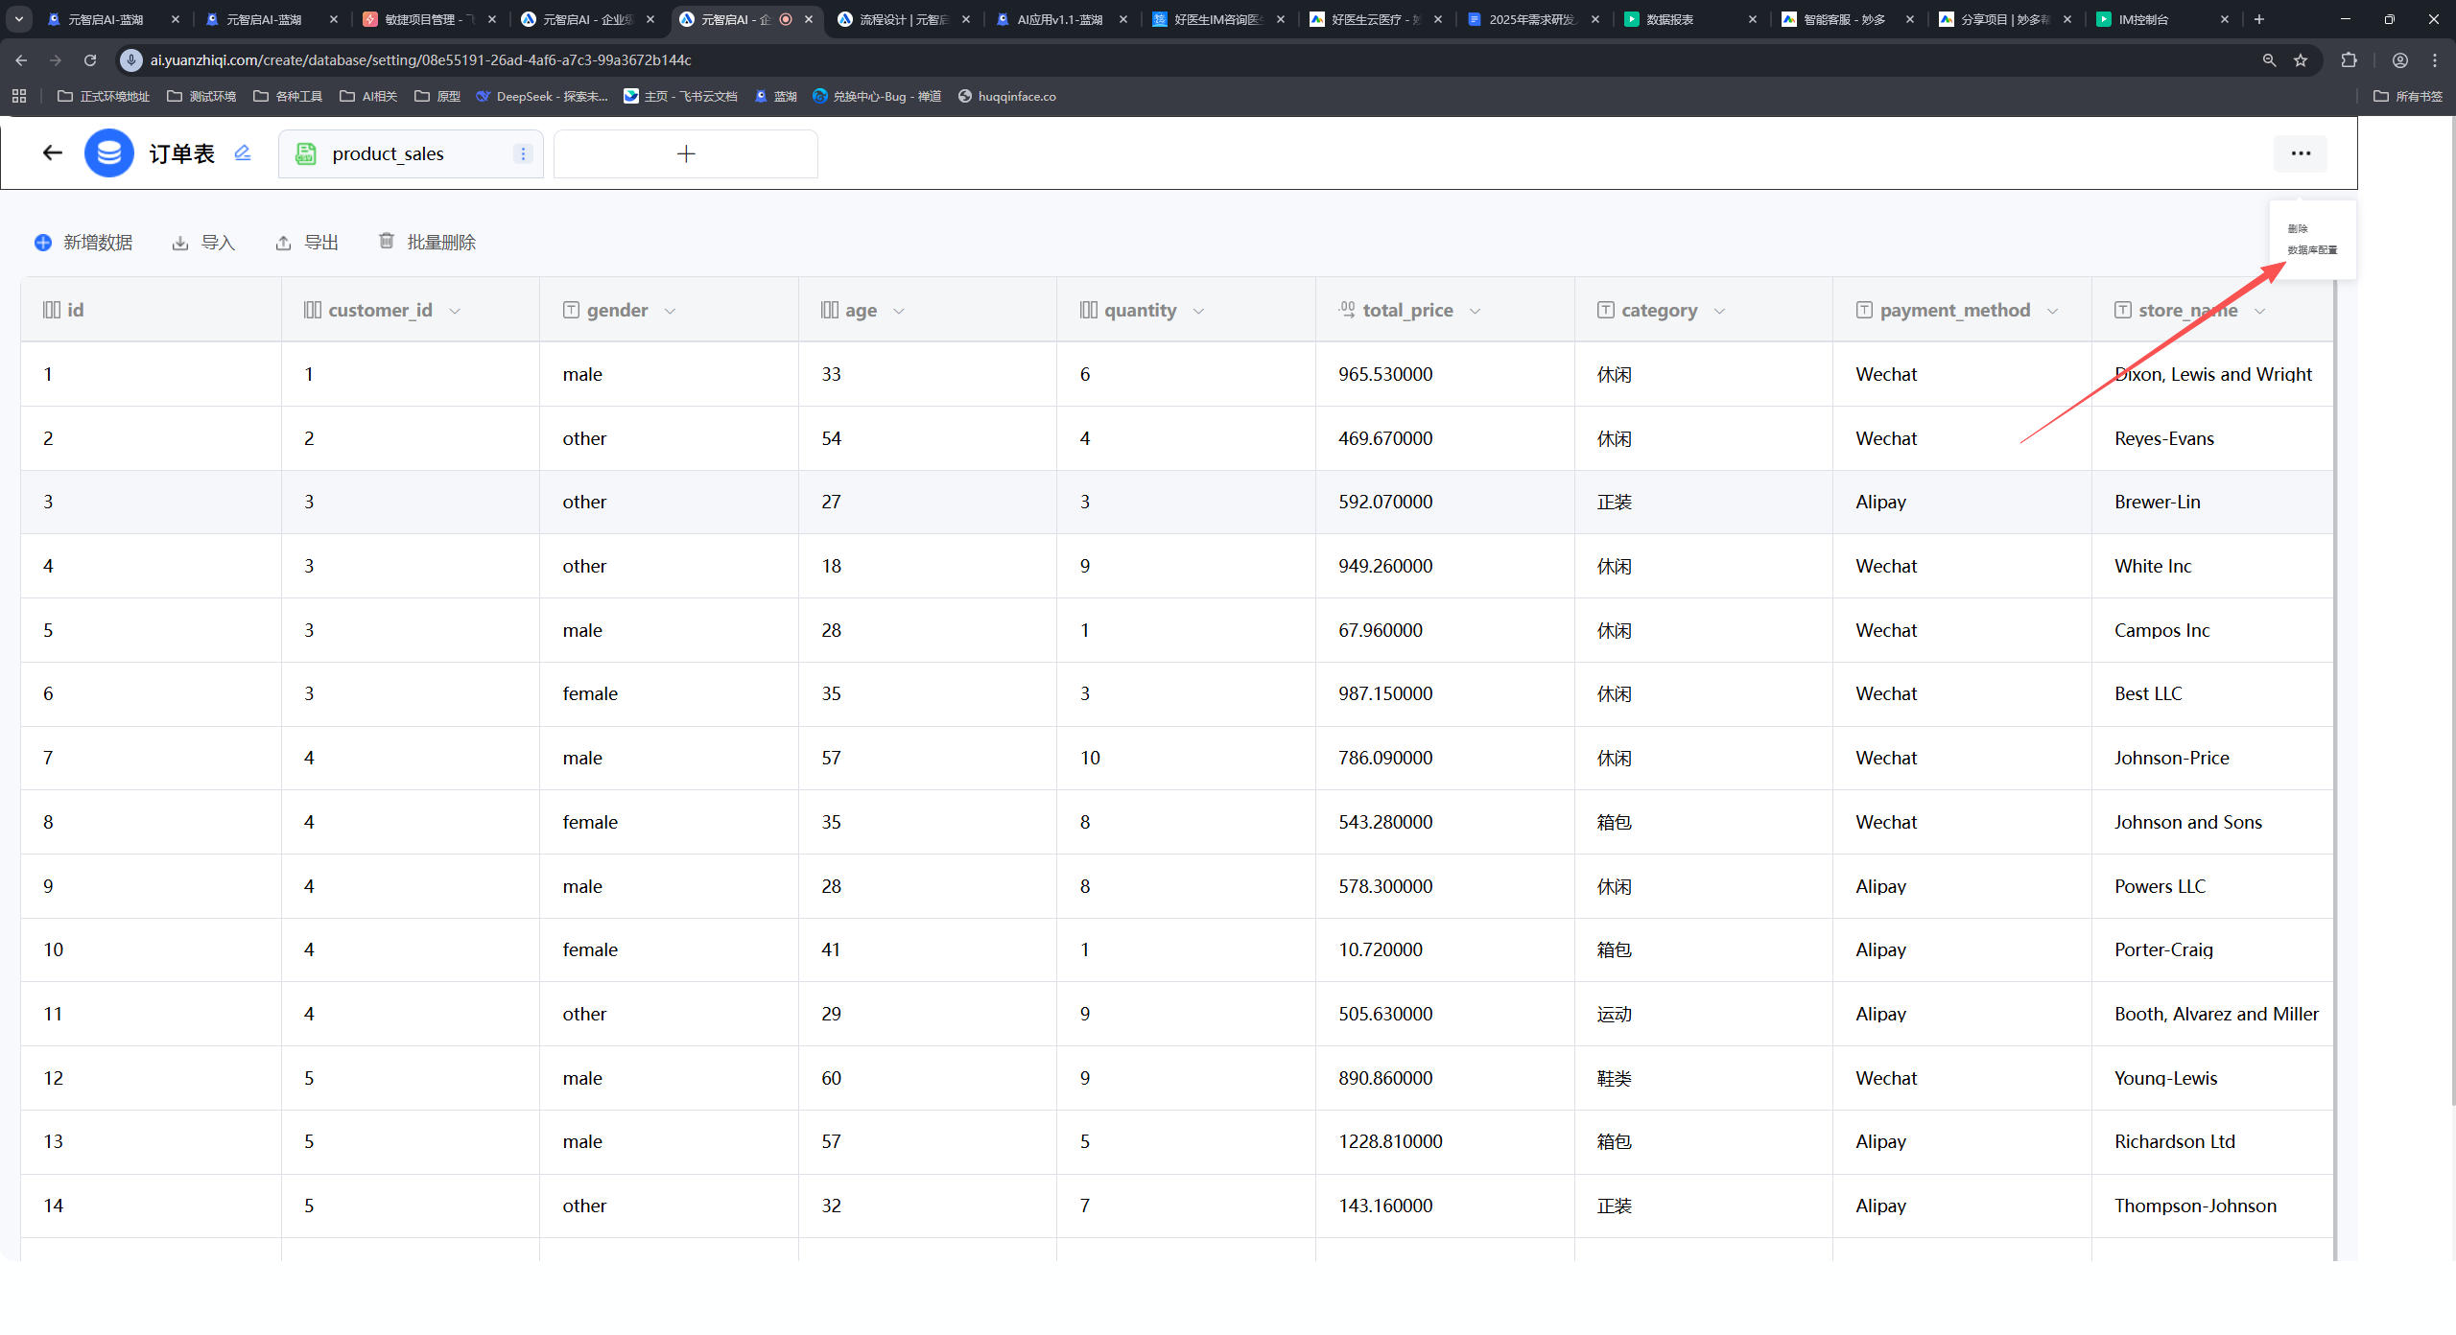Add a new table with the plus tab
The height and width of the screenshot is (1335, 2456).
click(x=685, y=153)
